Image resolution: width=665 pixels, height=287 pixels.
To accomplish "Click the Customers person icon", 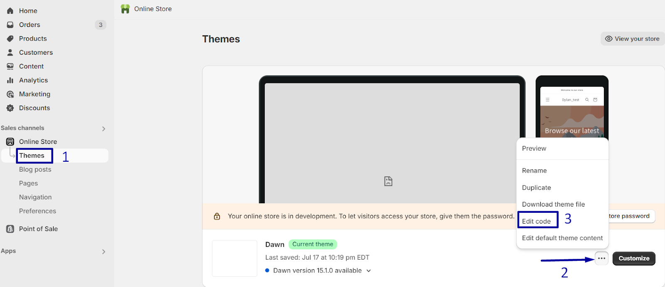I will point(10,52).
